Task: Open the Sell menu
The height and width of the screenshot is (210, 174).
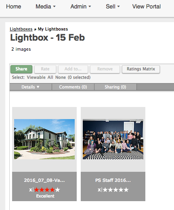Action: coord(113,6)
